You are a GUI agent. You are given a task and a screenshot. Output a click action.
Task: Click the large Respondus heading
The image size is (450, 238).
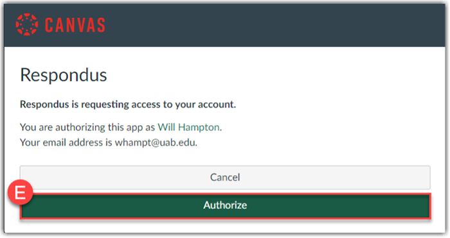(x=64, y=75)
